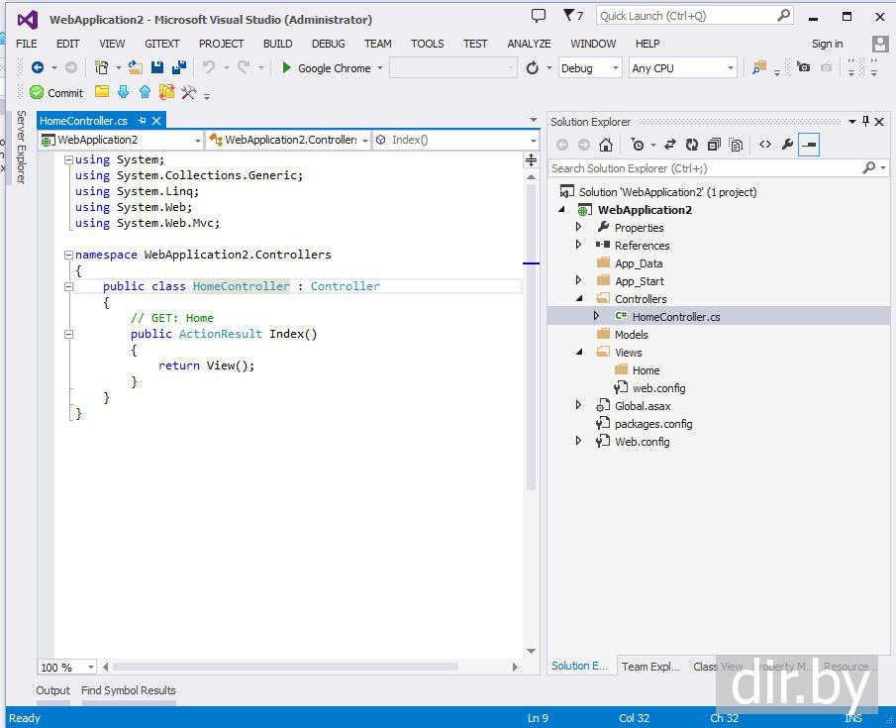The image size is (896, 728).
Task: Toggle auto-hide pin on Solution Explorer
Action: coord(865,121)
